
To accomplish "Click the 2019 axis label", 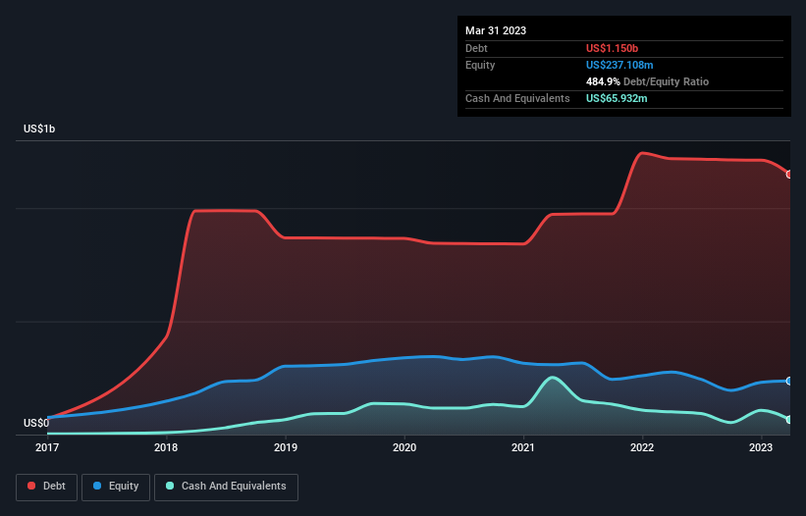I will click(x=286, y=447).
